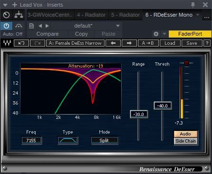The height and width of the screenshot is (174, 212).
Task: Toggle the plugin power bypass button
Action: coord(6,26)
